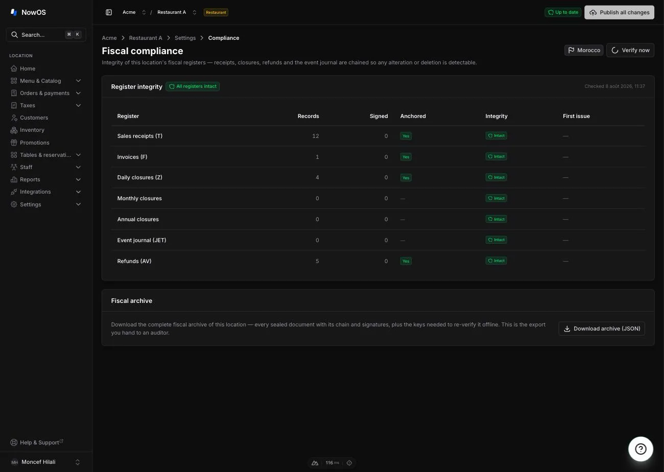Viewport: 664px width, 472px height.
Task: Click the NowOS logo icon
Action: pyautogui.click(x=14, y=12)
